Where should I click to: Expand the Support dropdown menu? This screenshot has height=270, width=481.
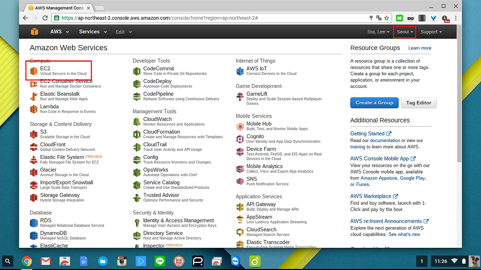pyautogui.click(x=431, y=32)
